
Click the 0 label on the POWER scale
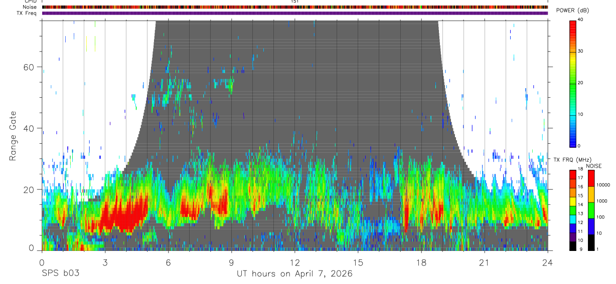[x=579, y=146]
